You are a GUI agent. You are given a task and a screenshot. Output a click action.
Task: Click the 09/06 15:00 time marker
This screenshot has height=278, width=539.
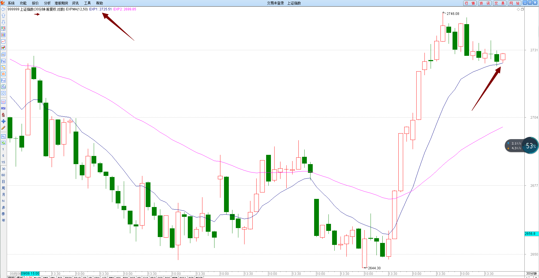click(x=30, y=274)
